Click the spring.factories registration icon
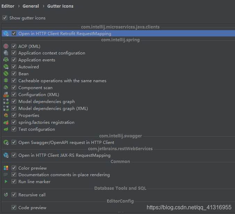235x214 pixels. pyautogui.click(x=6, y=122)
